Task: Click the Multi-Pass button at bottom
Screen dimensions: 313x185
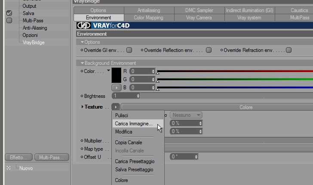Action: [x=52, y=158]
